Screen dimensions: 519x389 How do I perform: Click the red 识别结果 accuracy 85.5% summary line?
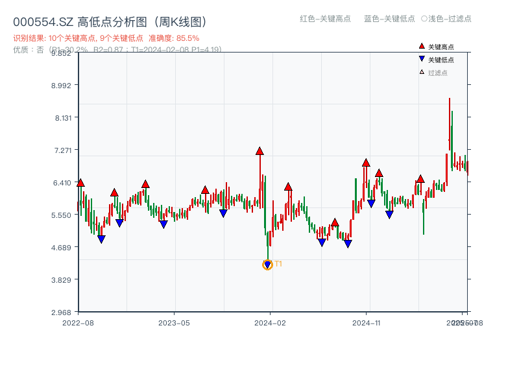click(x=106, y=38)
